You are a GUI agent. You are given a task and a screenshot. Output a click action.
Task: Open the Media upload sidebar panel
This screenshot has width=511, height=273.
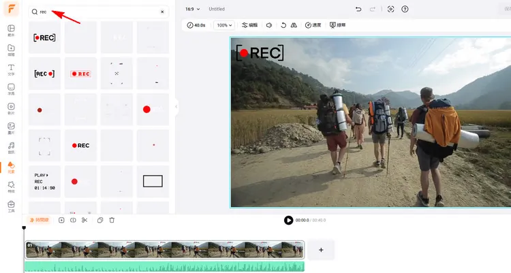pyautogui.click(x=11, y=50)
